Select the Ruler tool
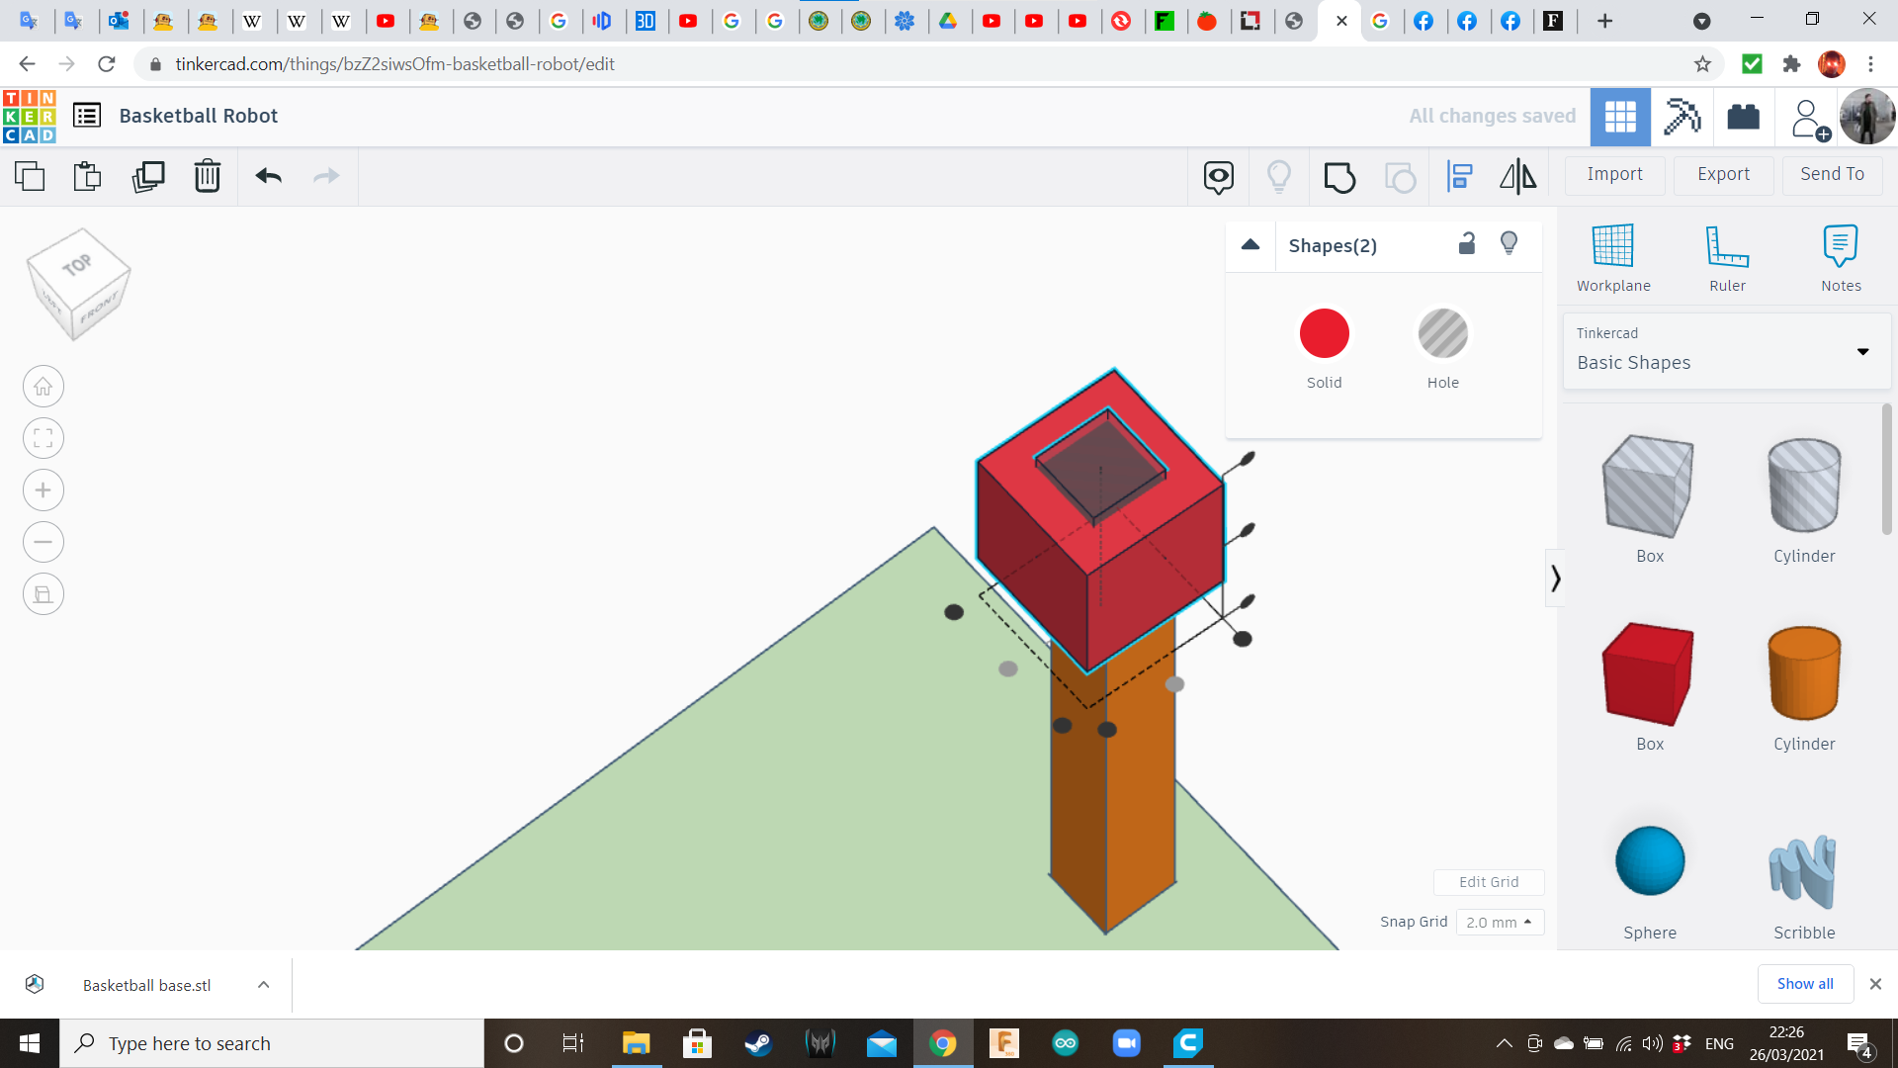Viewport: 1898px width, 1068px height. [1727, 257]
